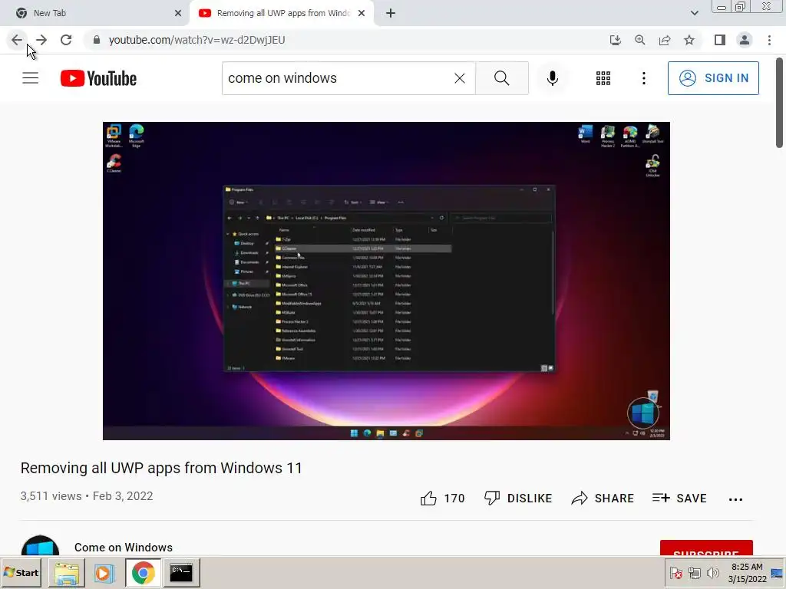Open the channel avatar image
The height and width of the screenshot is (589, 786).
(x=40, y=546)
